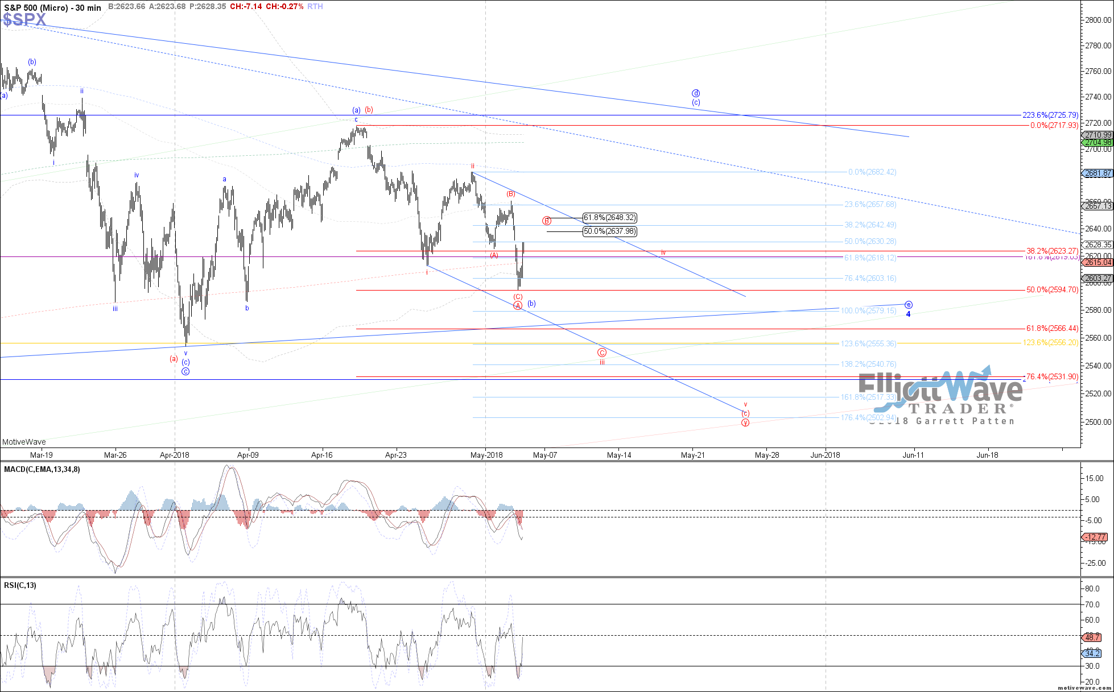Click the blue circled d wave marker
The width and height of the screenshot is (1114, 692).
(695, 93)
